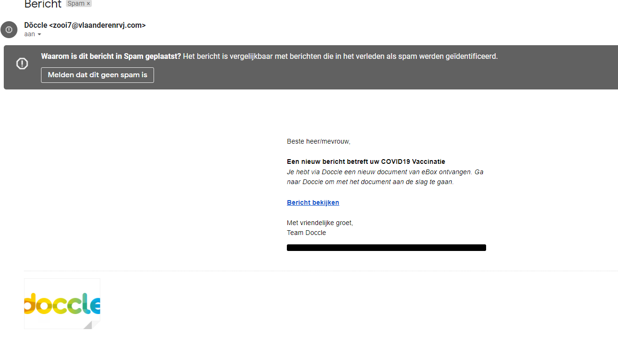Remove the Spam label via its x
Viewport: 618px width, 339px height.
88,4
